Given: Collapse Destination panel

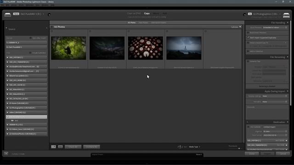Looking at the screenshot, I should tap(288, 122).
